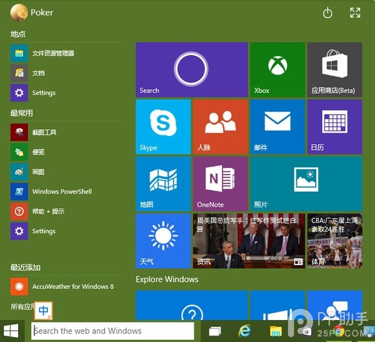
Task: Open the 天气 weather tile
Action: (163, 241)
